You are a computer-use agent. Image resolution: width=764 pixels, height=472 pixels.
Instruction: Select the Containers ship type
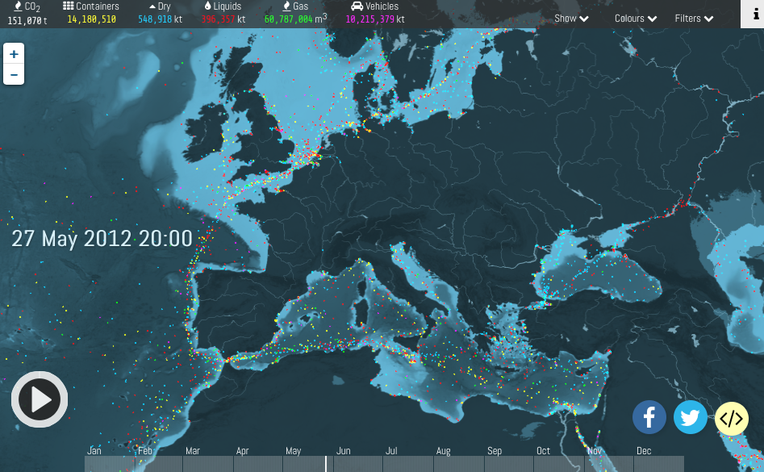(91, 6)
